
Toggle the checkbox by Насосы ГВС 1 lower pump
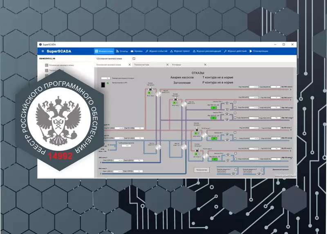(x=235, y=107)
